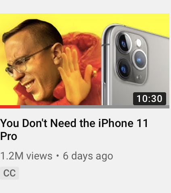Click the '6 days ago' upload date
This screenshot has height=193, width=171.
click(88, 156)
